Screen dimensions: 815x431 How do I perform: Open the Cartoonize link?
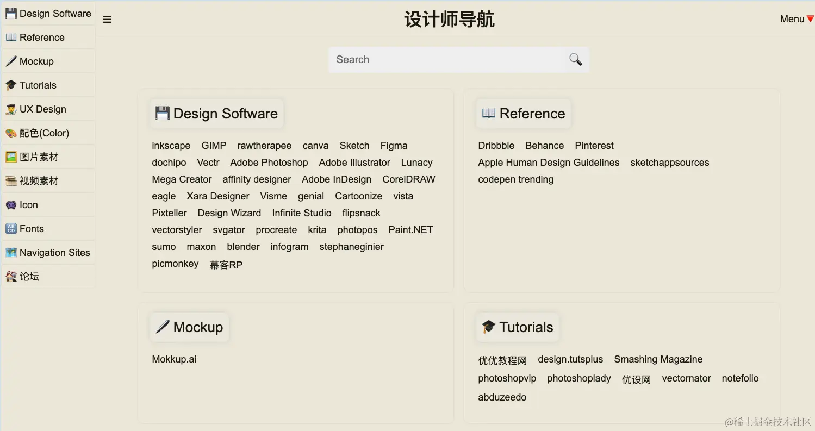[x=359, y=196]
